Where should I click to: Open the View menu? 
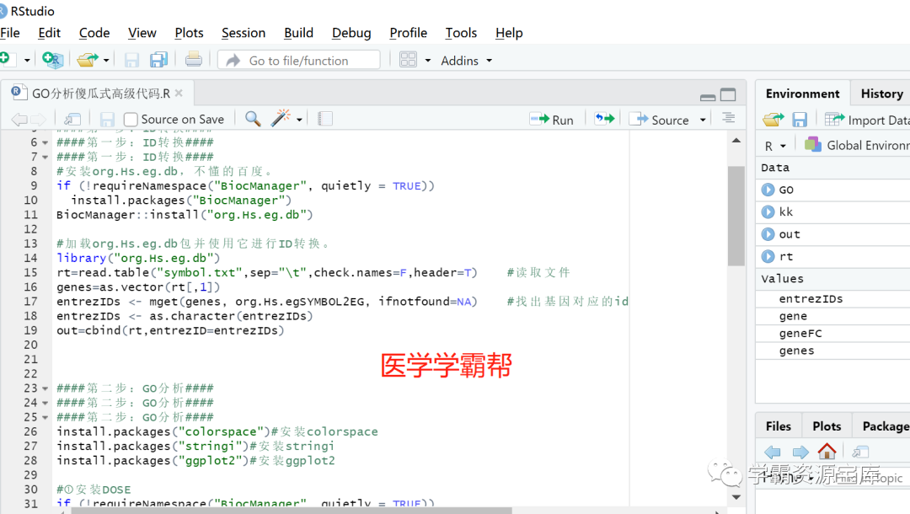pyautogui.click(x=142, y=33)
